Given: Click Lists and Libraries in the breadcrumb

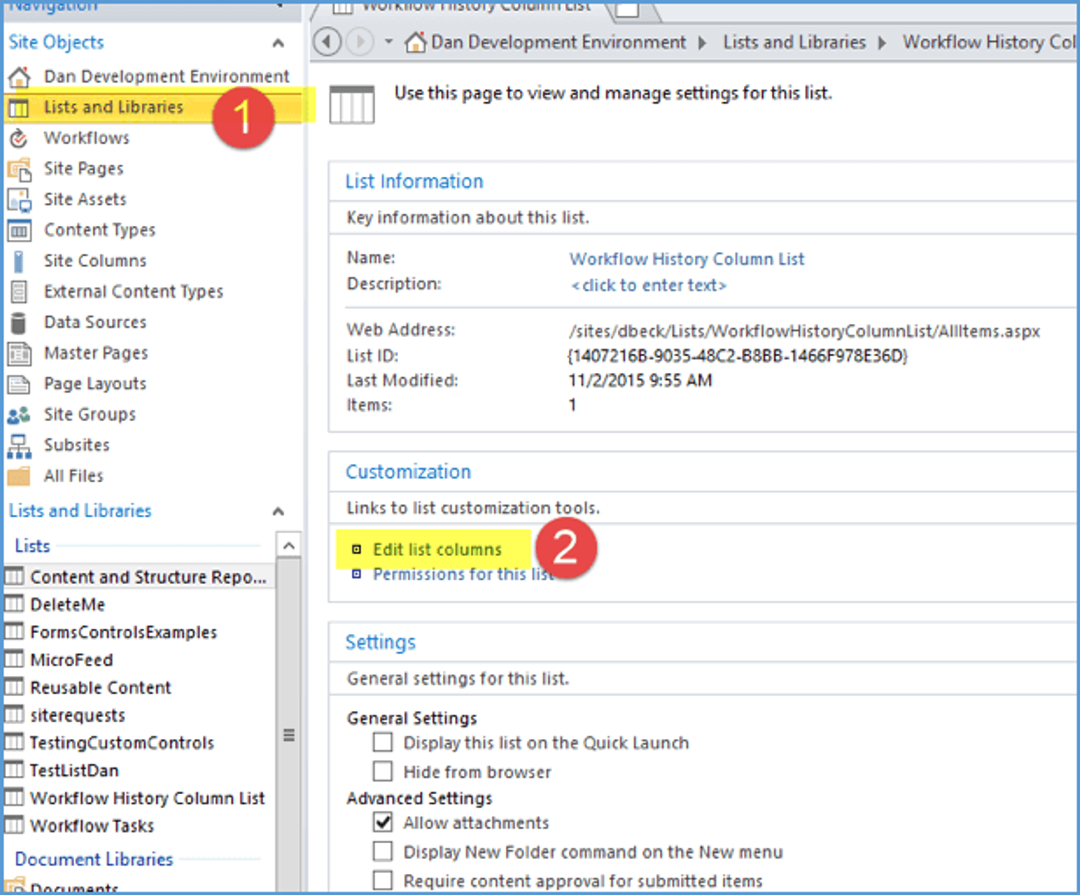Looking at the screenshot, I should tap(794, 42).
